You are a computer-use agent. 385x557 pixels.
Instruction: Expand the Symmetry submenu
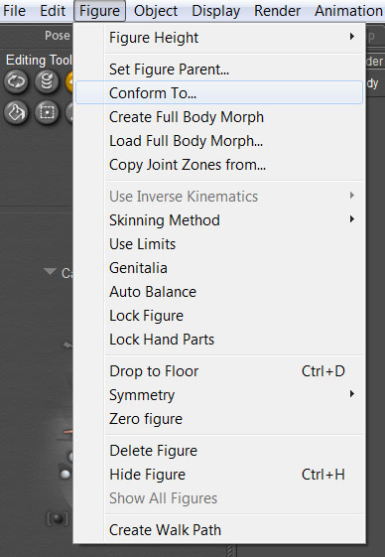219,395
